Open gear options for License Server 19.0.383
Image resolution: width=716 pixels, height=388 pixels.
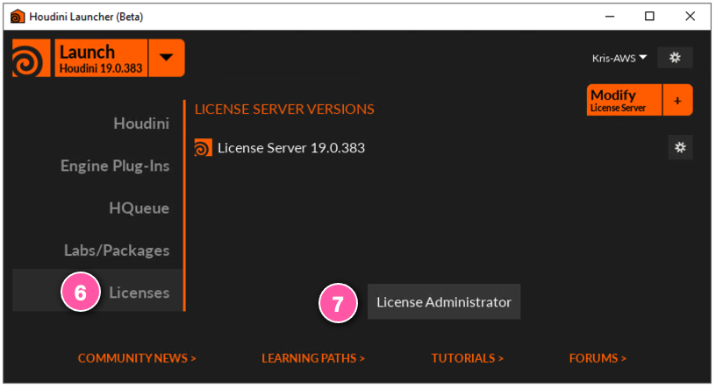tap(680, 147)
